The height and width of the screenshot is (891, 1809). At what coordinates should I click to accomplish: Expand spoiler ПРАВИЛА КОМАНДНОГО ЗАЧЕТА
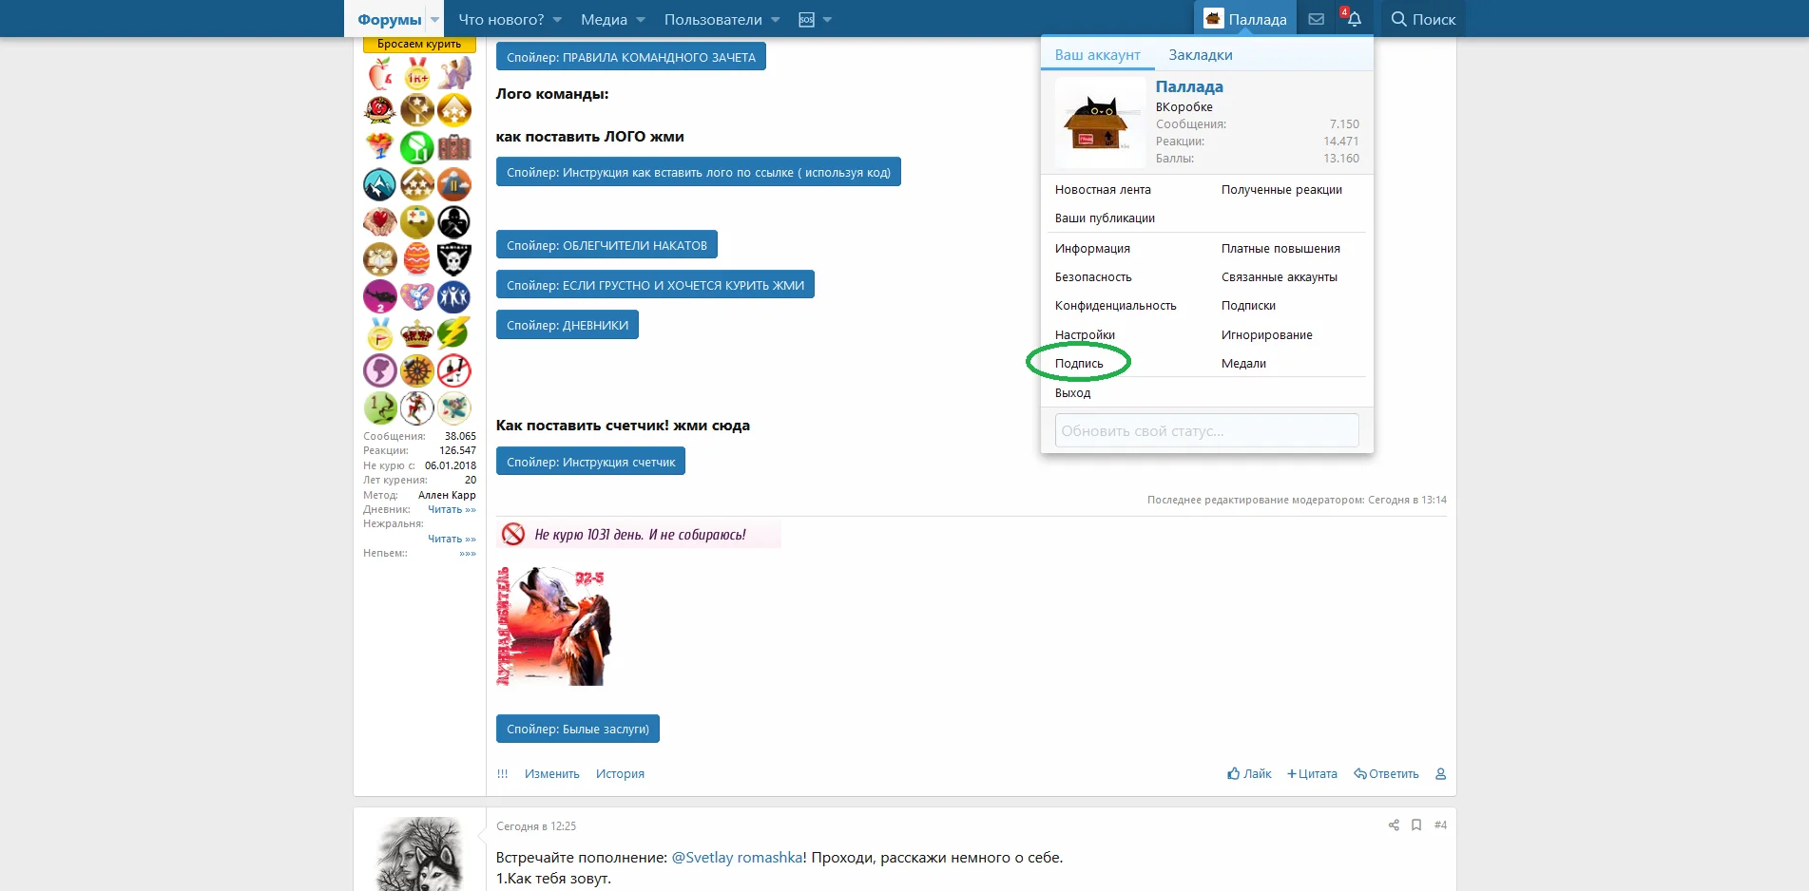pos(631,57)
